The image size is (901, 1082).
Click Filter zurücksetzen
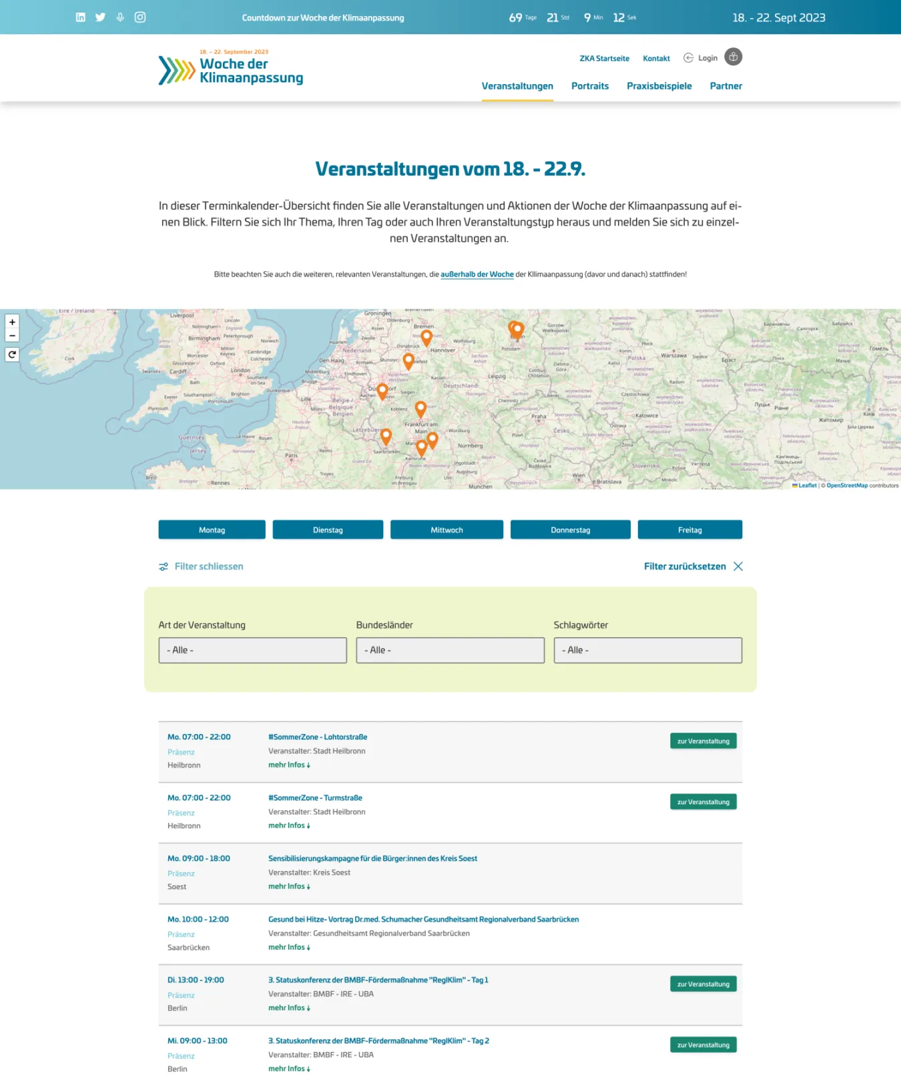point(685,566)
